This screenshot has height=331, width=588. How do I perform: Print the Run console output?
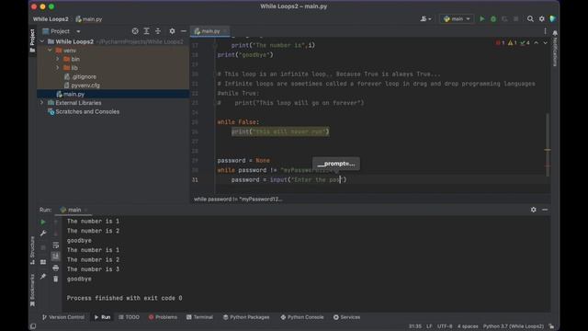point(55,268)
